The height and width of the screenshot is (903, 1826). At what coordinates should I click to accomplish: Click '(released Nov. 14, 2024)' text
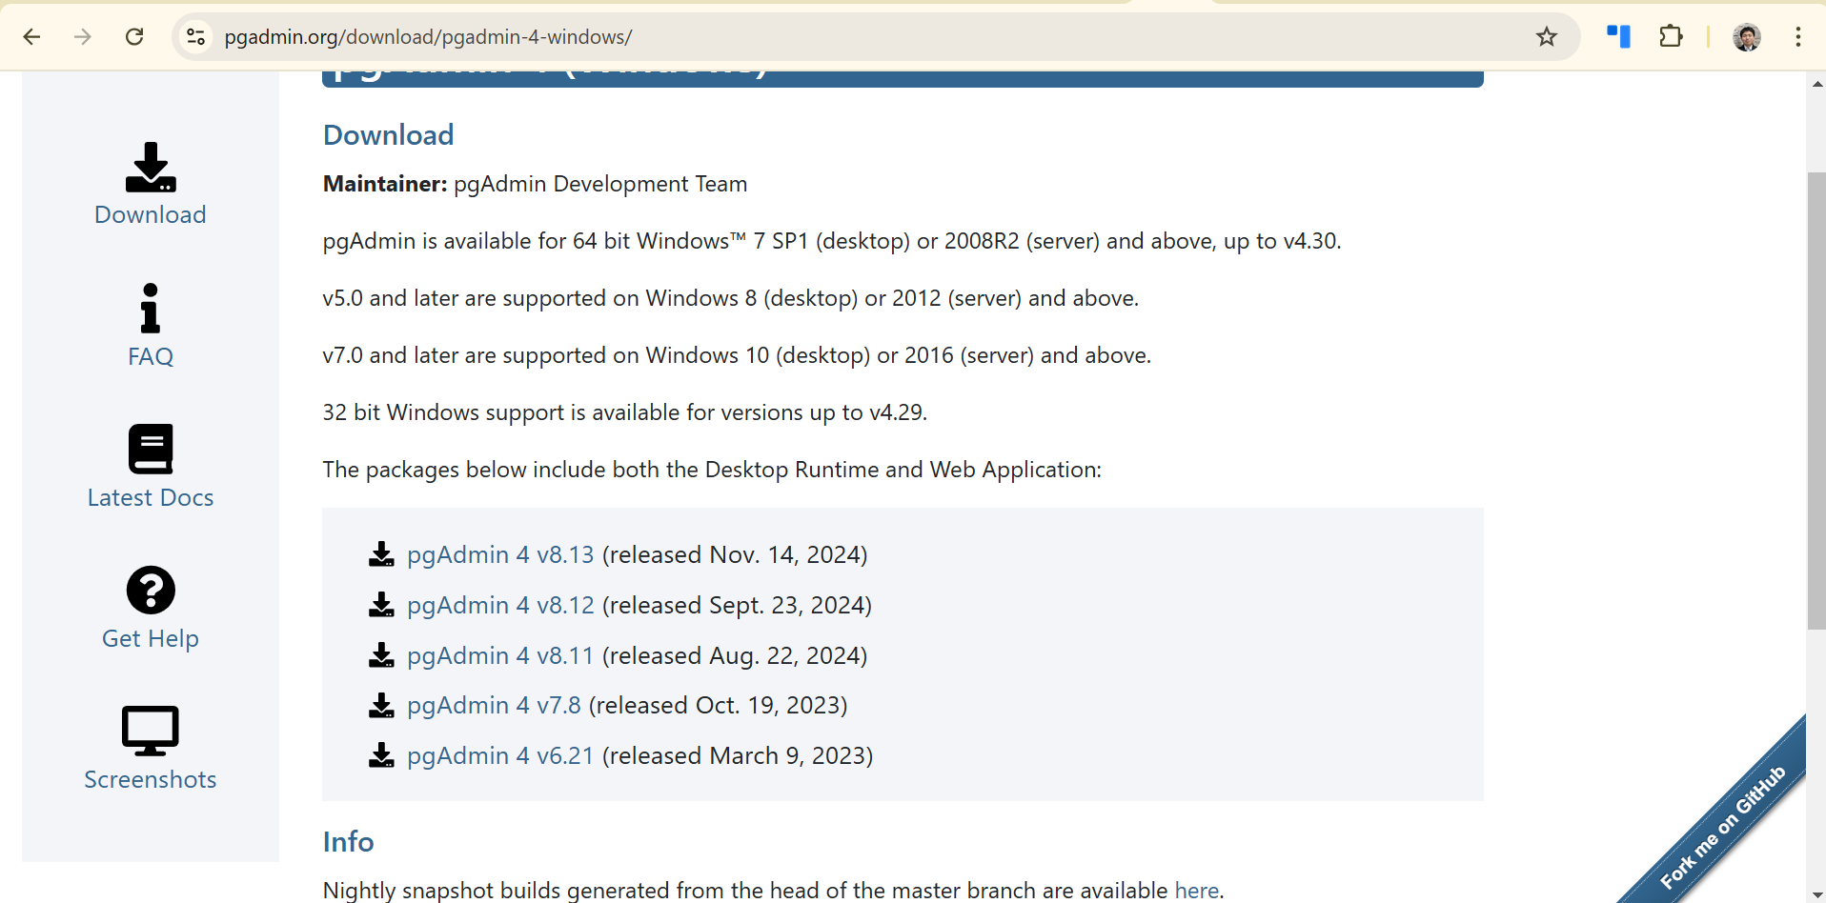pyautogui.click(x=735, y=554)
